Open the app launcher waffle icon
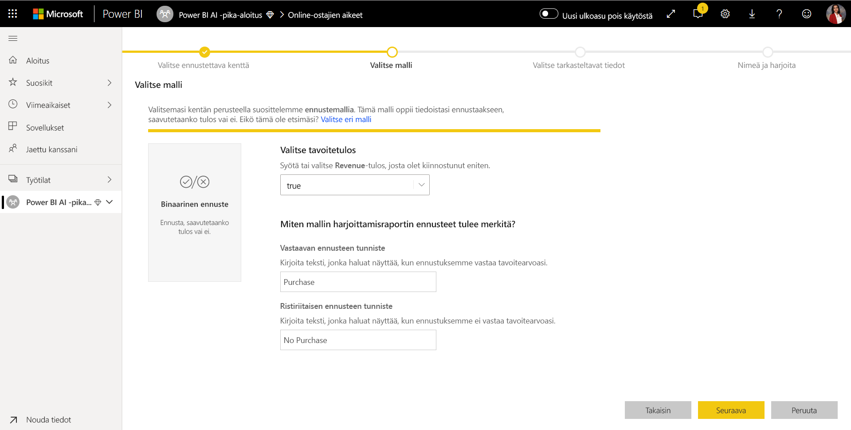 [x=13, y=14]
